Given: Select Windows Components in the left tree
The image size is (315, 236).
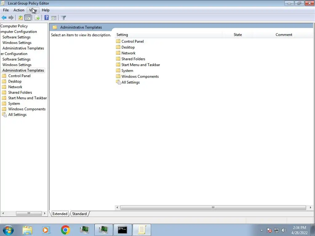Looking at the screenshot, I should tap(27, 109).
